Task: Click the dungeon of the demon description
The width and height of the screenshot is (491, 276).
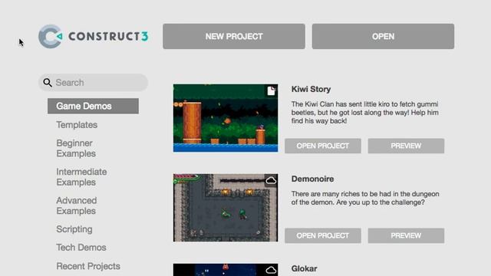Action: (365, 198)
